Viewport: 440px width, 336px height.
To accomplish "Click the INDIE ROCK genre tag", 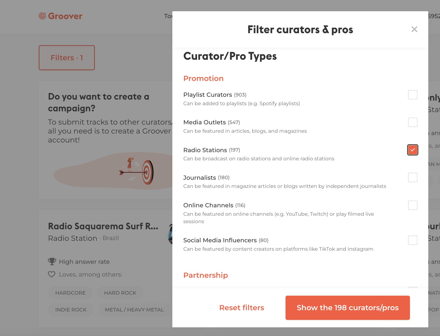I will click(71, 310).
